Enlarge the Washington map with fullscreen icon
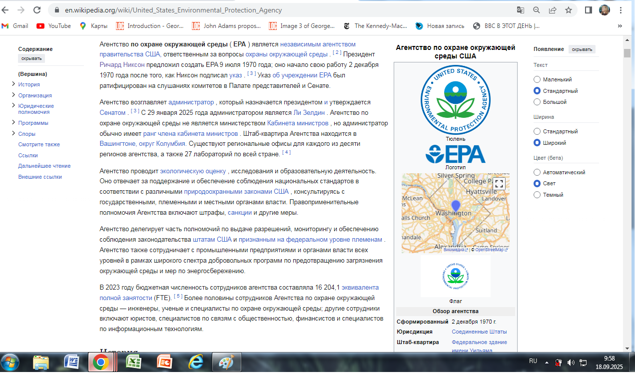The image size is (635, 374). [499, 183]
